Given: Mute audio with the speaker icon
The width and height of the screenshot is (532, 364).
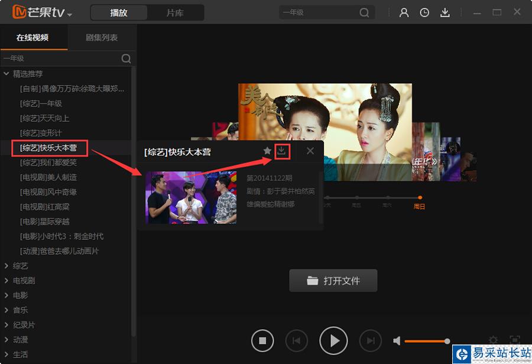Looking at the screenshot, I should [397, 340].
